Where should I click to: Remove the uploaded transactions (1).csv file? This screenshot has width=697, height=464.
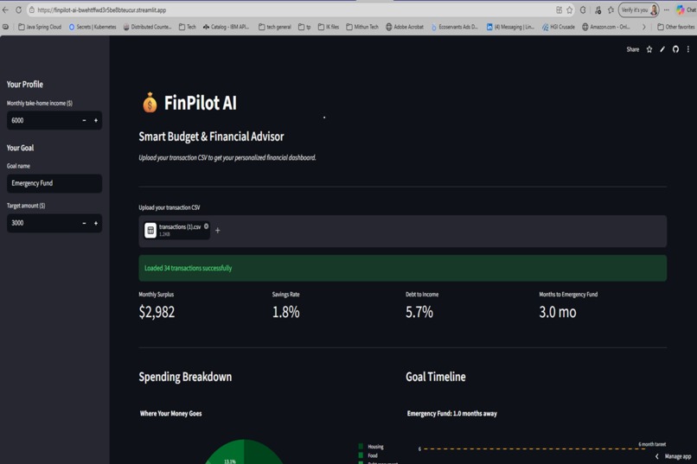207,226
